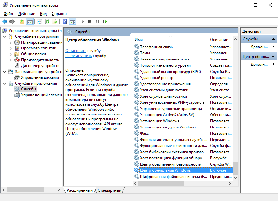Stop the service with the square icon
The image size is (278, 201).
[x=90, y=21]
